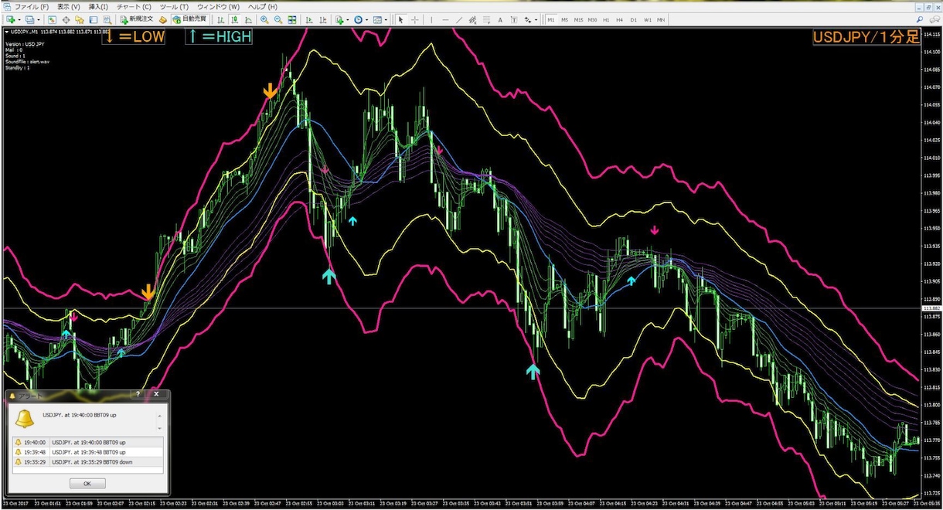The height and width of the screenshot is (510, 943).
Task: Click the alert dialog help question button
Action: tap(138, 394)
